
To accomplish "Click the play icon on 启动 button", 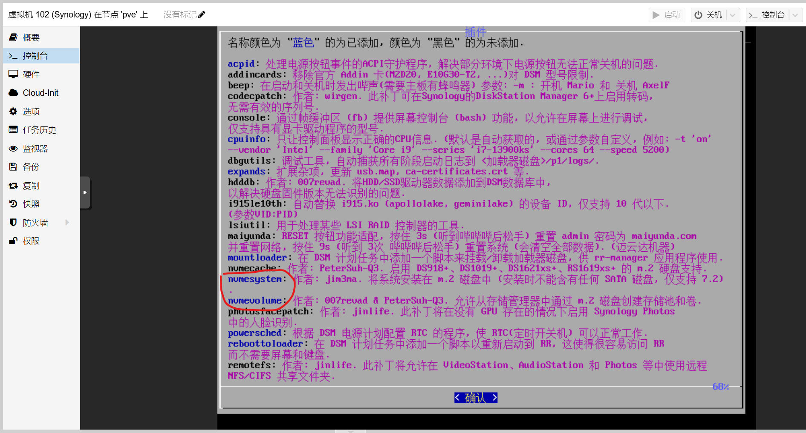I will [656, 15].
